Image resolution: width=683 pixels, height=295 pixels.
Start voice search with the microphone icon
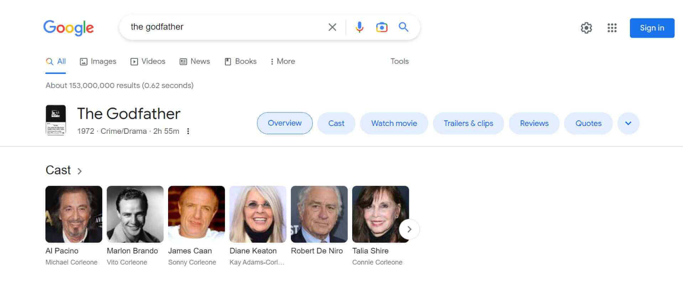[360, 27]
